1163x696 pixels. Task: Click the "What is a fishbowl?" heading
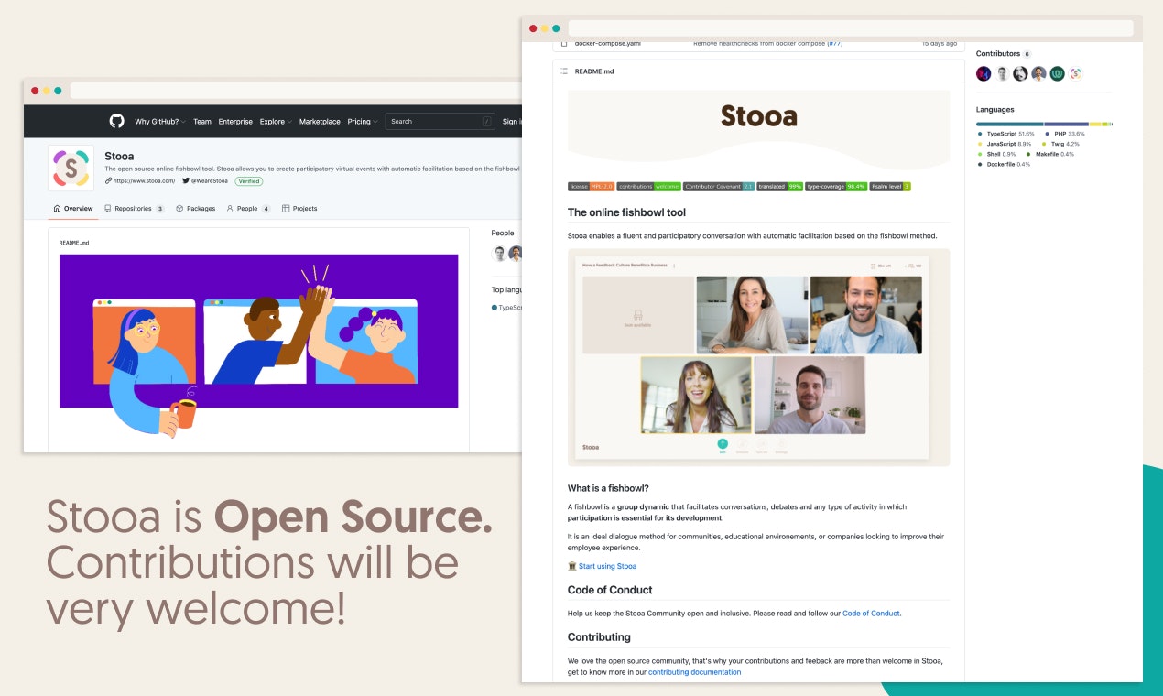coord(608,488)
